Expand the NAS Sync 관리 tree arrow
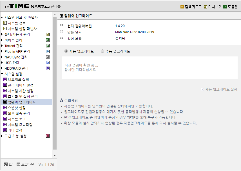This screenshot has width=241, height=171. point(2,57)
